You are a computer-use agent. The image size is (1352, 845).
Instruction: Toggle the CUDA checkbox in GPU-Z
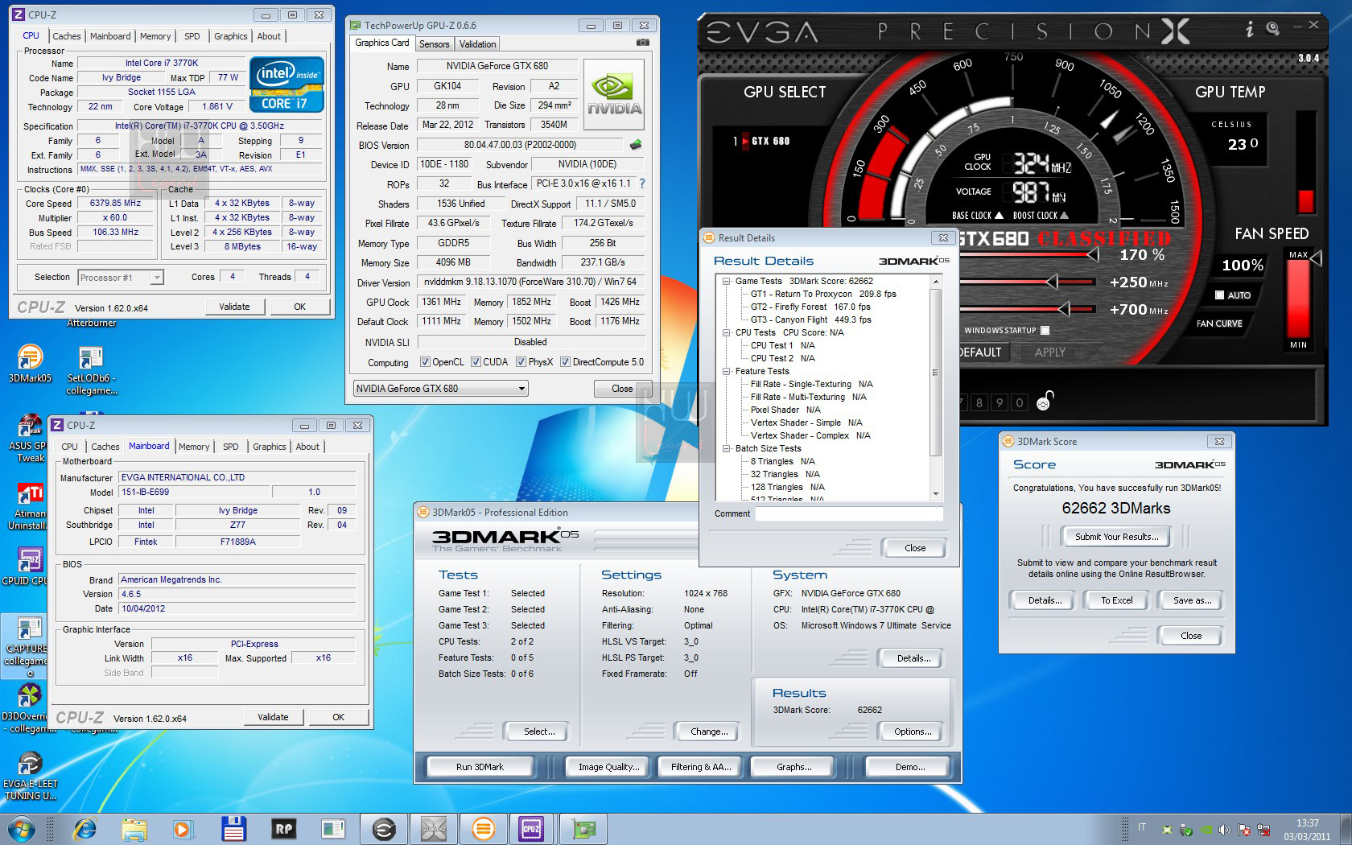tap(476, 362)
